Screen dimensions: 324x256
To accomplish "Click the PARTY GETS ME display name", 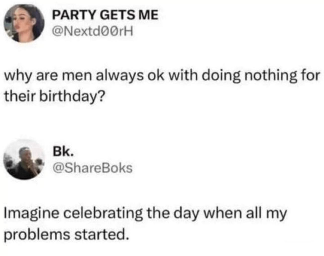I will (105, 15).
